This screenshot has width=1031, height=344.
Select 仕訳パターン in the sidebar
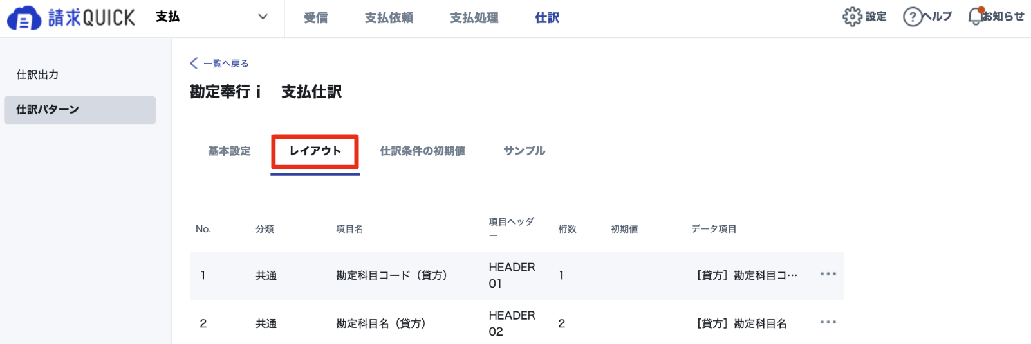click(80, 110)
